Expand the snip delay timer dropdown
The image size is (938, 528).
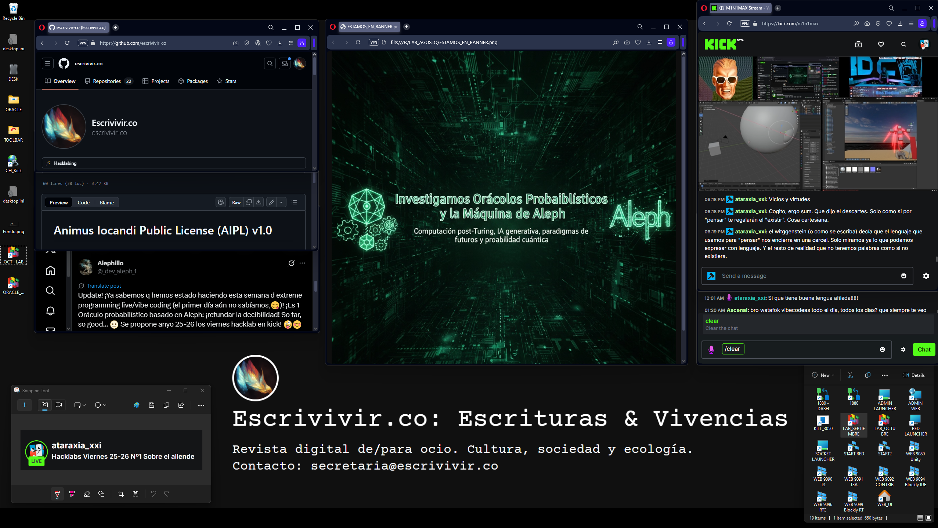click(100, 405)
